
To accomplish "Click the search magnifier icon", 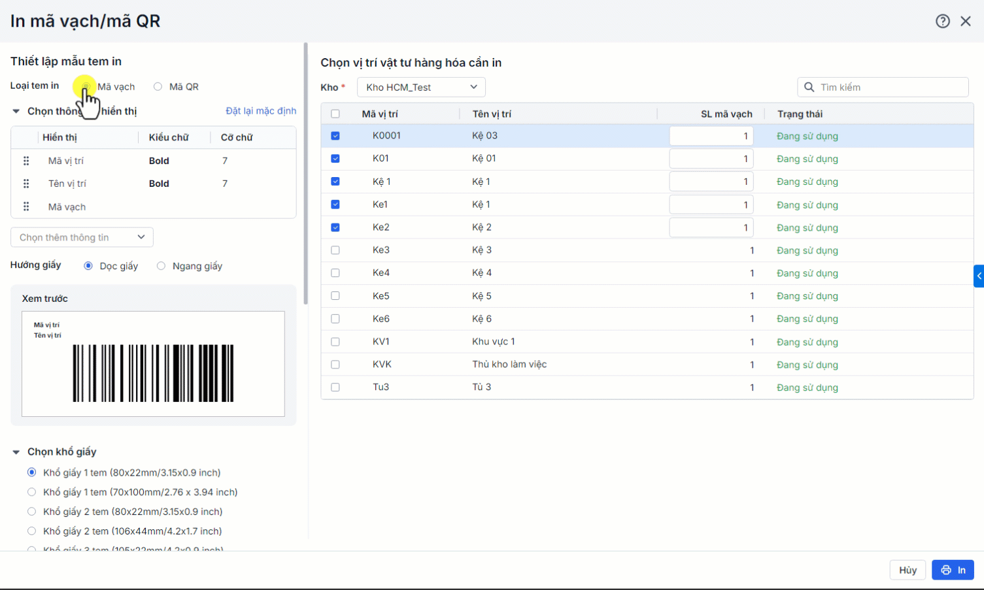I will point(809,87).
